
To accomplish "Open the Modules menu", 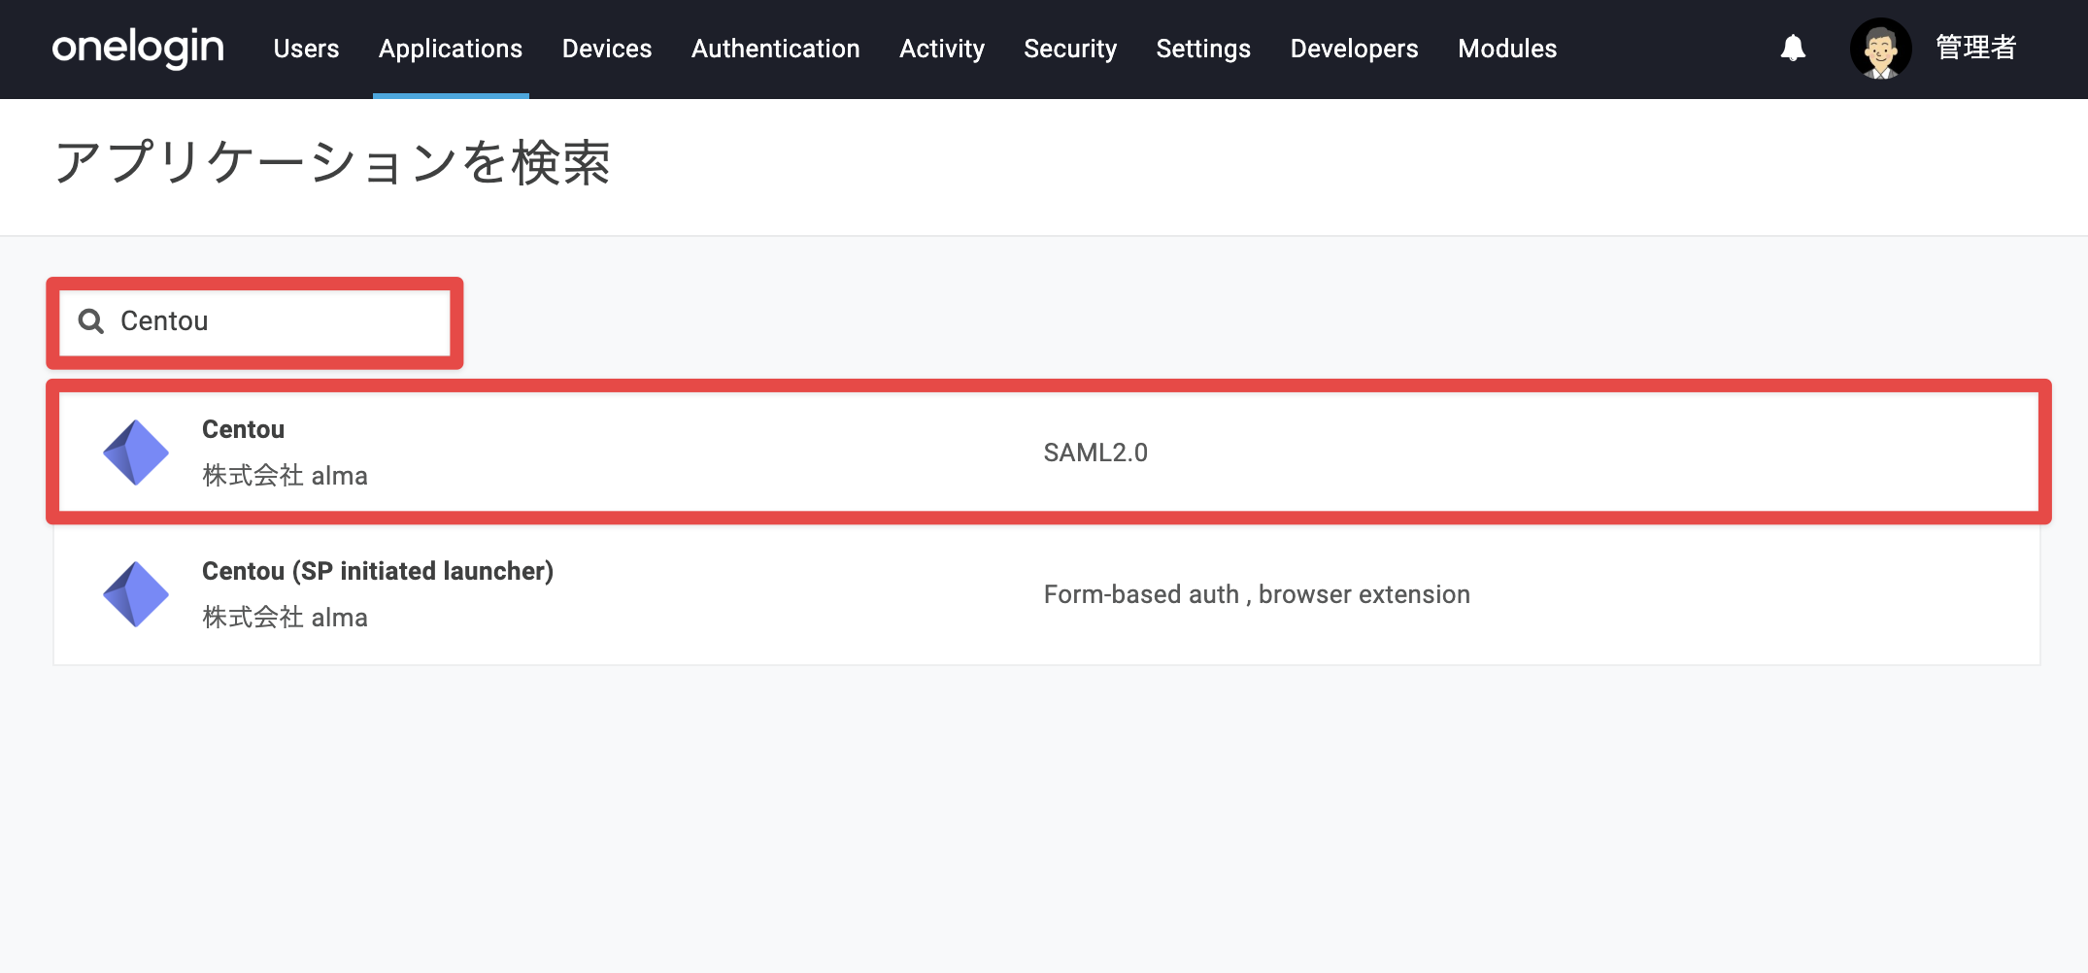I will click(x=1507, y=49).
